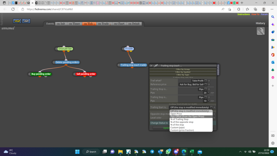Screen dimensions: 277x156
Task: Download the .ex4 file
Action: pos(26,21)
